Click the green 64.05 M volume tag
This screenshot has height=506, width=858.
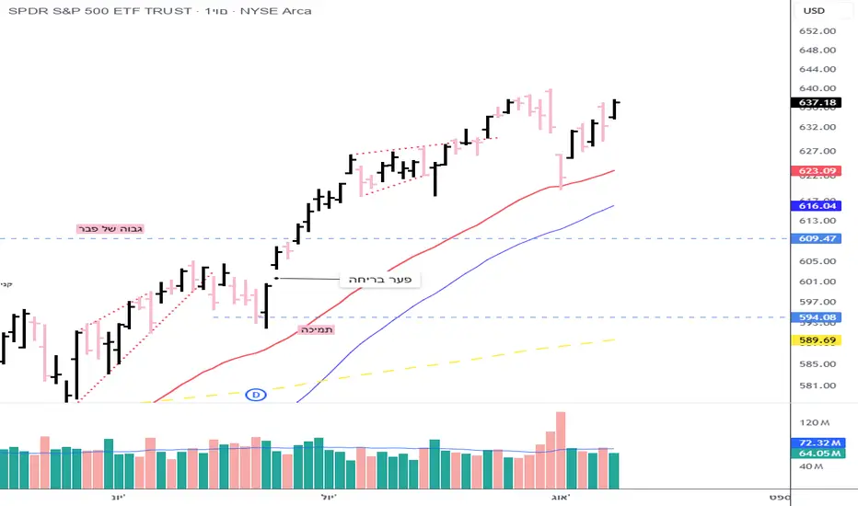click(x=817, y=453)
